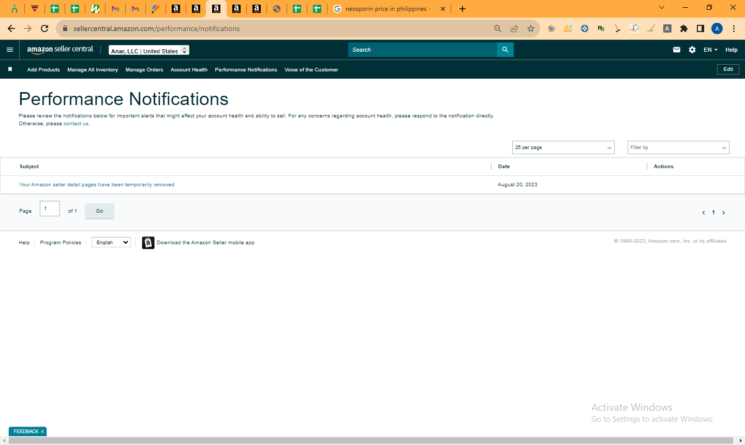Open the Chrome extensions puzzle icon
The width and height of the screenshot is (745, 445).
684,28
